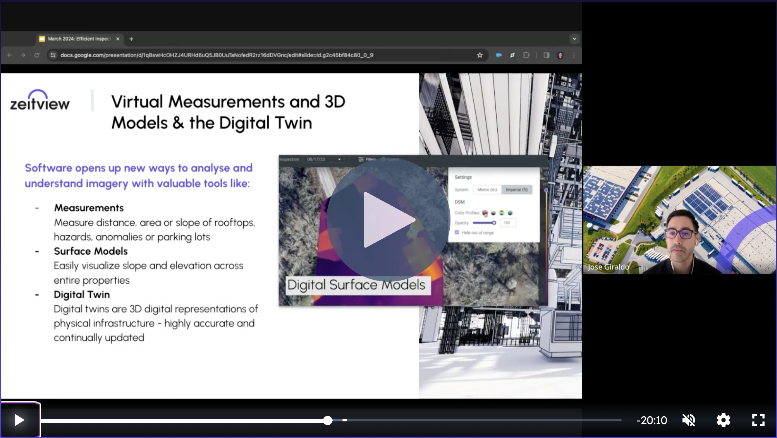The height and width of the screenshot is (438, 777).
Task: Unmute the video audio
Action: 688,420
